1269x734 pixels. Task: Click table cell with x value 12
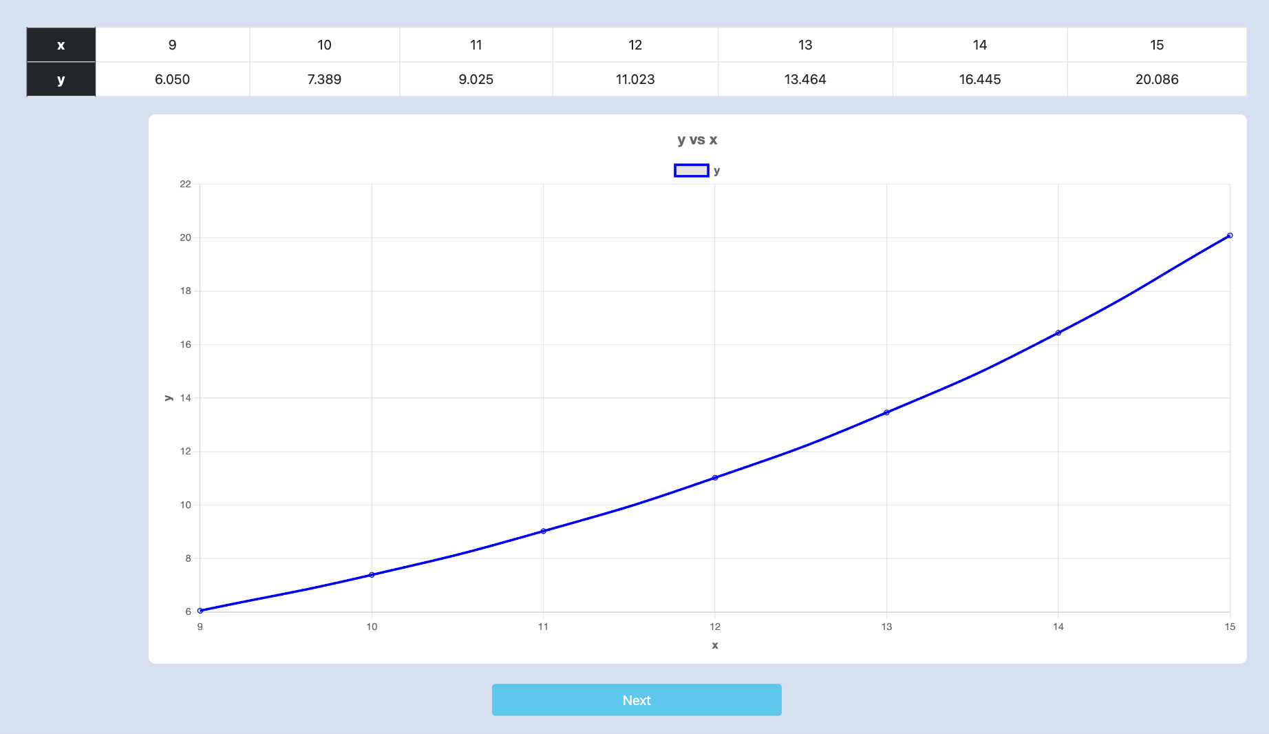coord(635,45)
